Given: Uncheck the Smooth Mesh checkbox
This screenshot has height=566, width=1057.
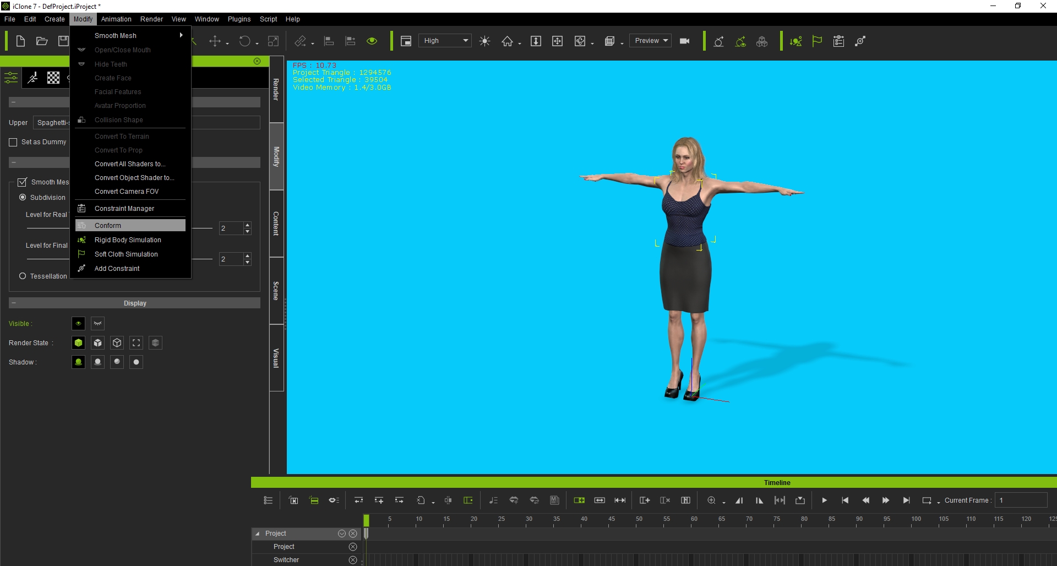Looking at the screenshot, I should (x=23, y=182).
